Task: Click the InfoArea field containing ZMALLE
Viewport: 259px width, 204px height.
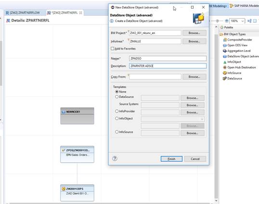Action: [x=155, y=41]
